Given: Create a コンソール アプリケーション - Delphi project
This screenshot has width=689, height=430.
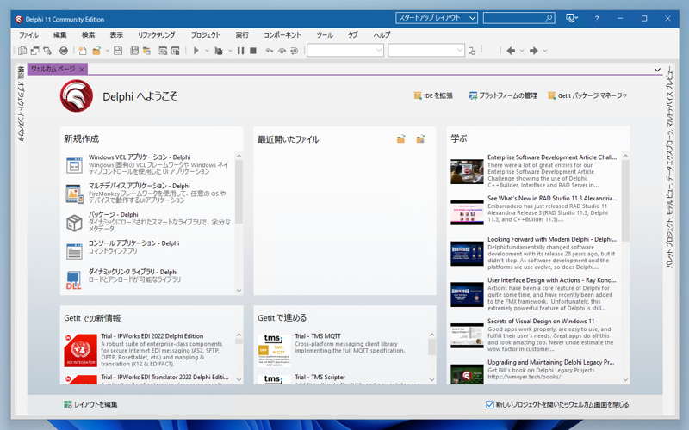Looking at the screenshot, I should point(149,250).
